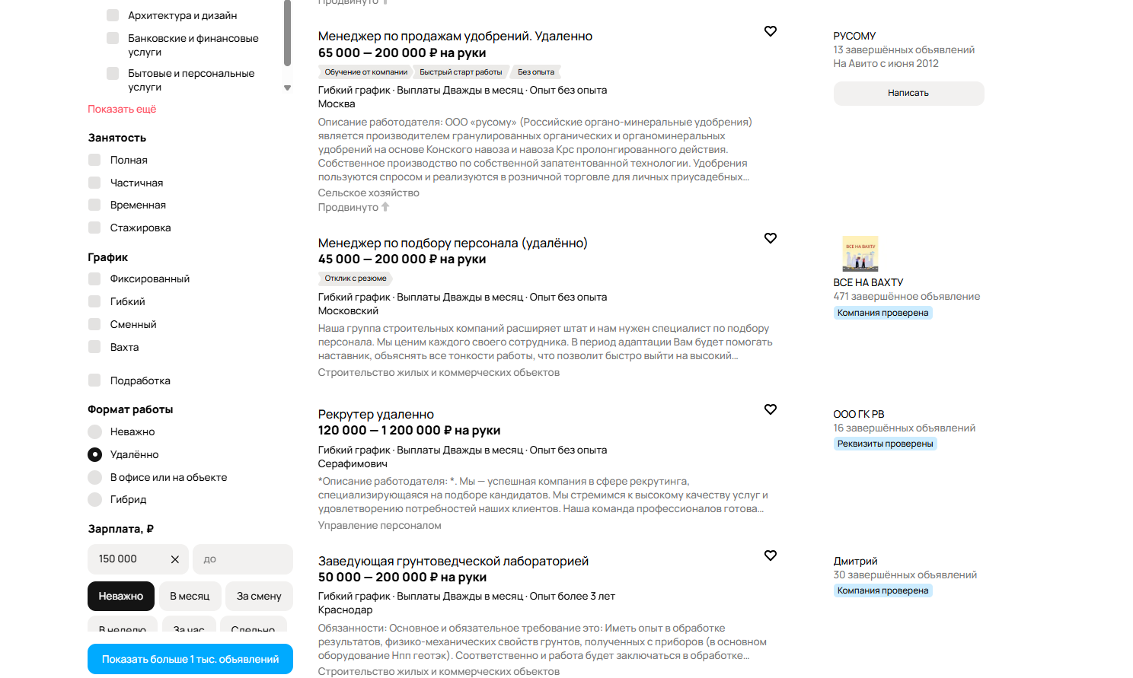Save the soil laboratory head job with heart
The image size is (1133, 678).
[771, 555]
